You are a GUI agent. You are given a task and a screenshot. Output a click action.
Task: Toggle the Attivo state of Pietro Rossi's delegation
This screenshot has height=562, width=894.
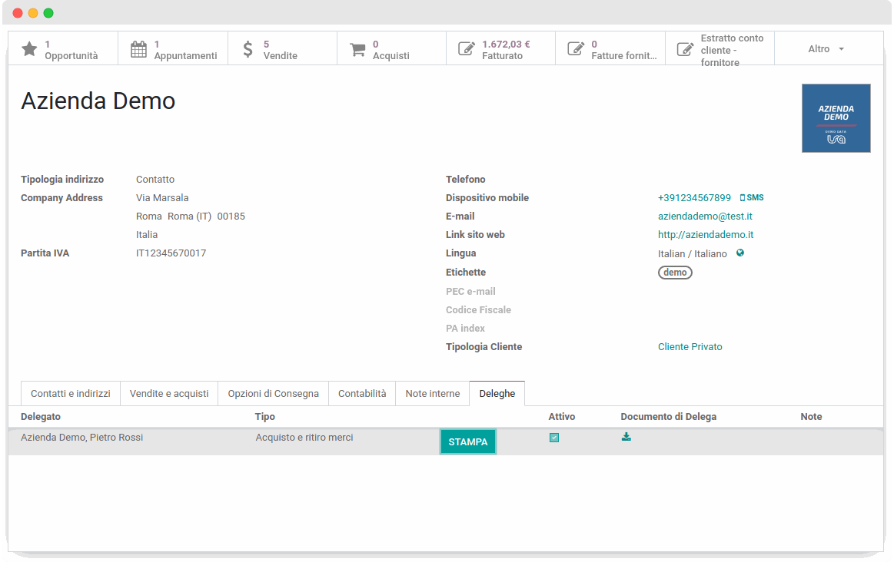(x=555, y=437)
